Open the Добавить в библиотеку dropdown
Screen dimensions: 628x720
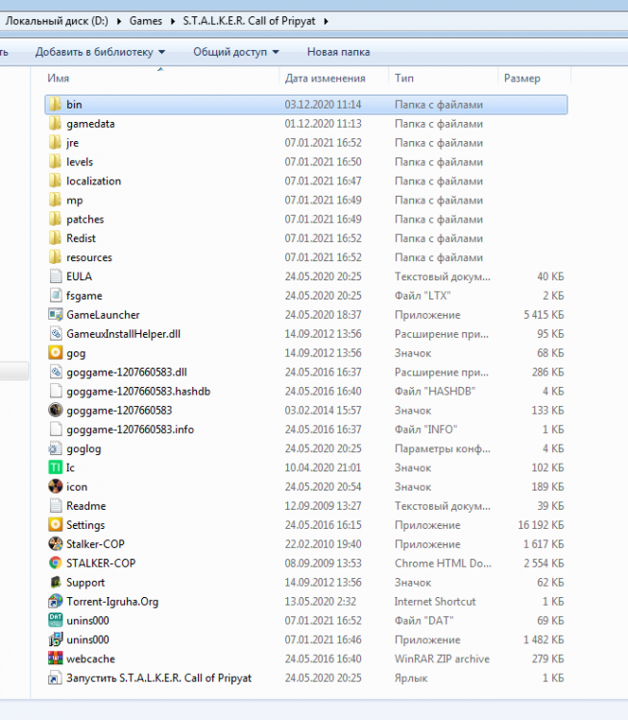tap(100, 52)
